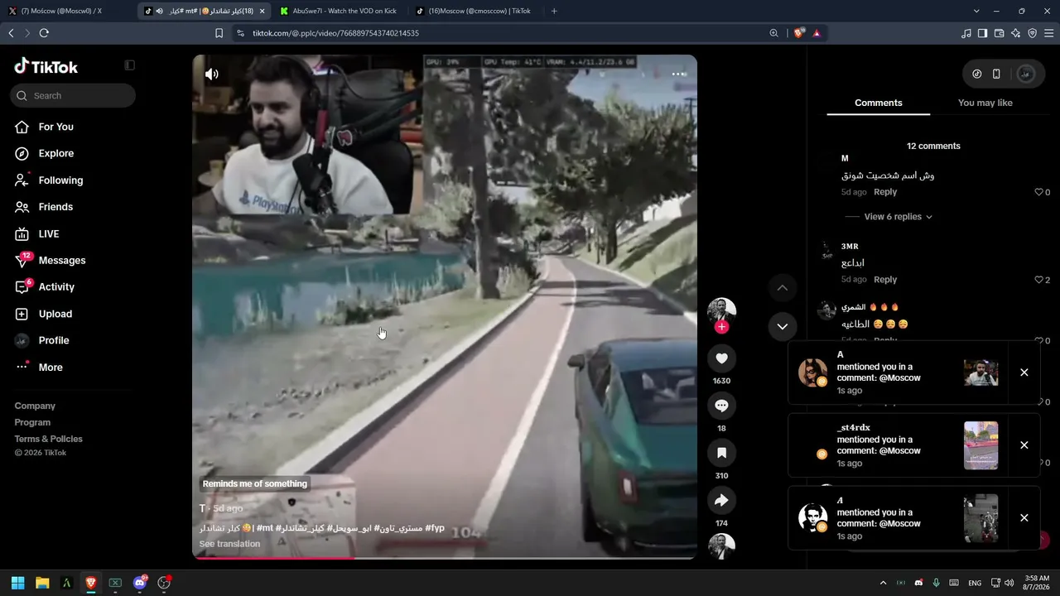Image resolution: width=1060 pixels, height=596 pixels.
Task: Open the Brave Rewards triangle icon
Action: click(817, 33)
